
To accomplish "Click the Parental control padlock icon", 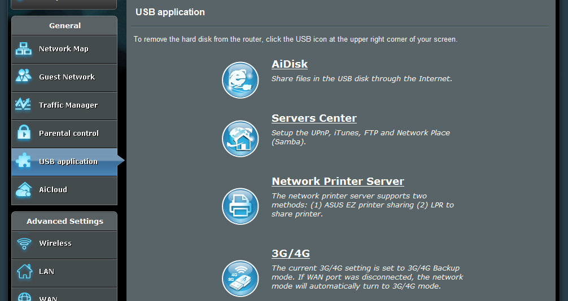I will pyautogui.click(x=24, y=132).
